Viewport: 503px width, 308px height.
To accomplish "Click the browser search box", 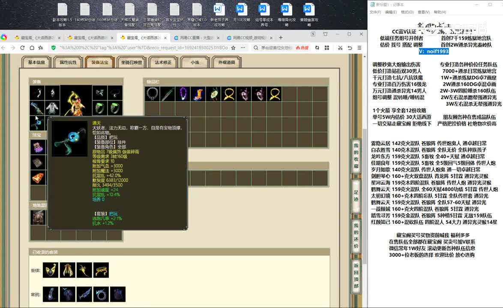I will (x=276, y=48).
